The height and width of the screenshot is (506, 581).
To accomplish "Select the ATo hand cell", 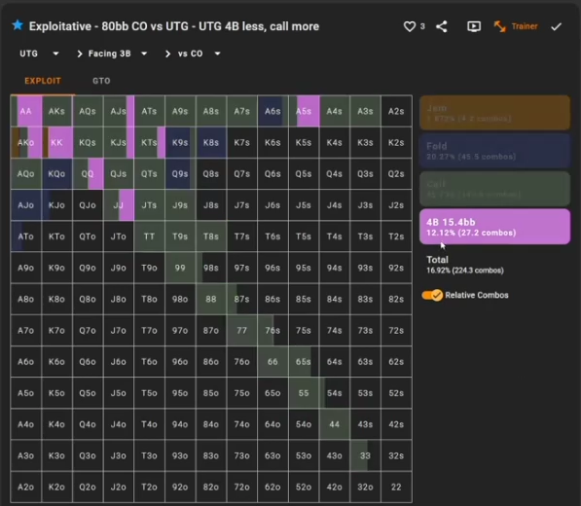I will pos(26,236).
